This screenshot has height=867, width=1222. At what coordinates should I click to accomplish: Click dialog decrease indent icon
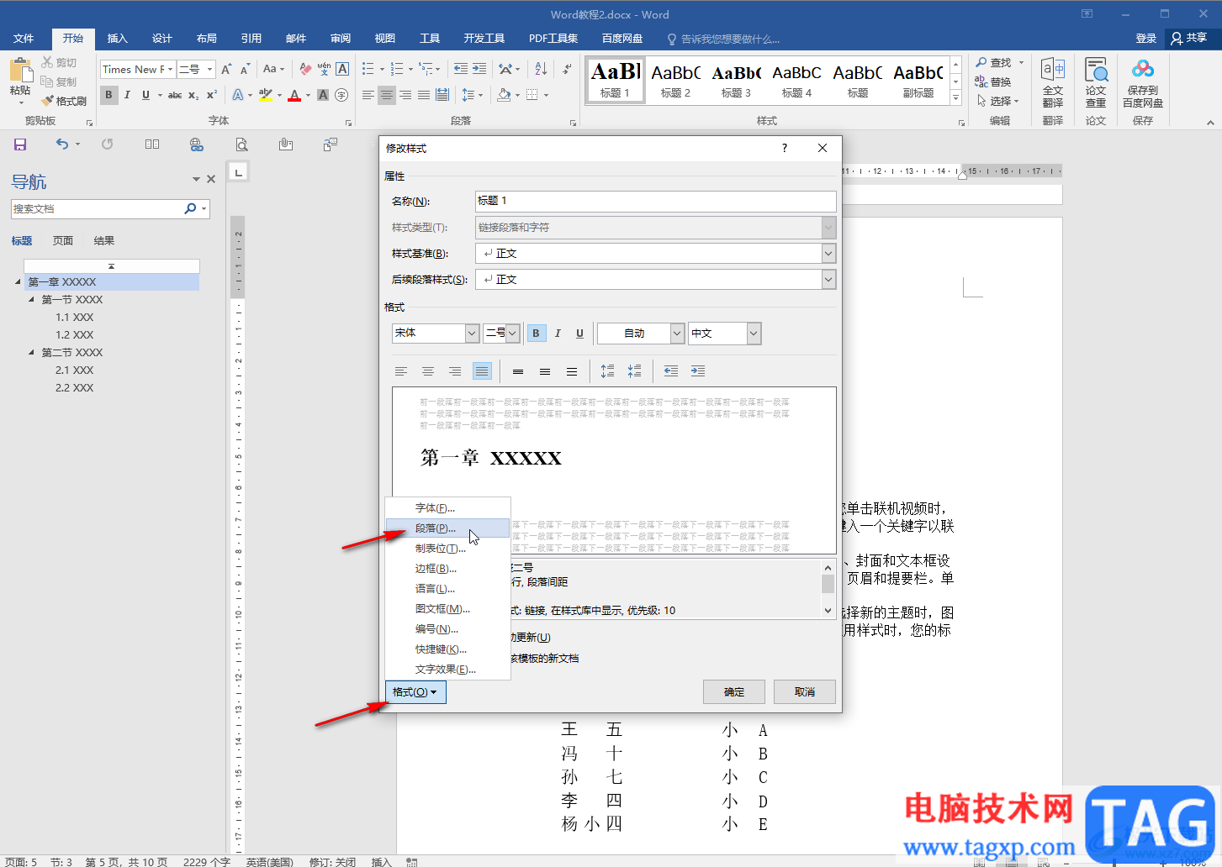(x=670, y=370)
